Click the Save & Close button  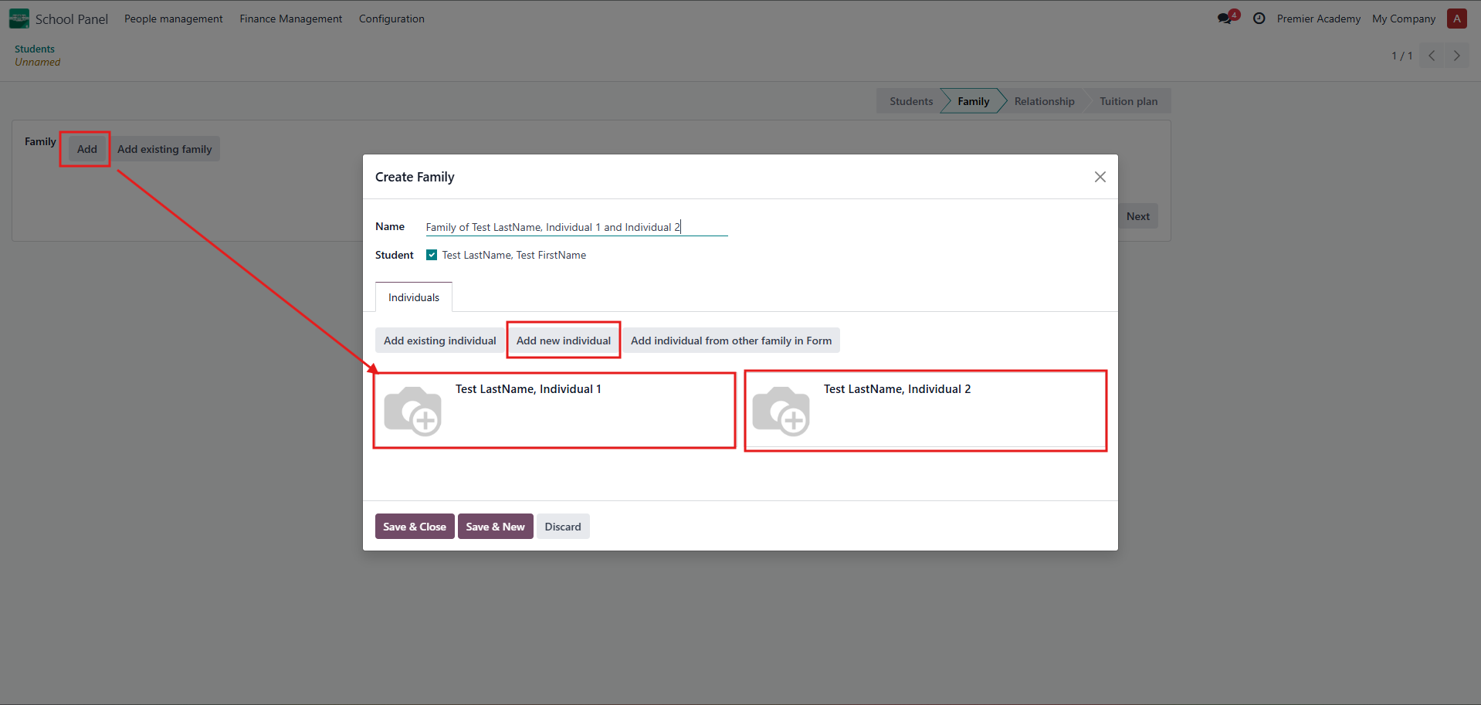click(414, 527)
